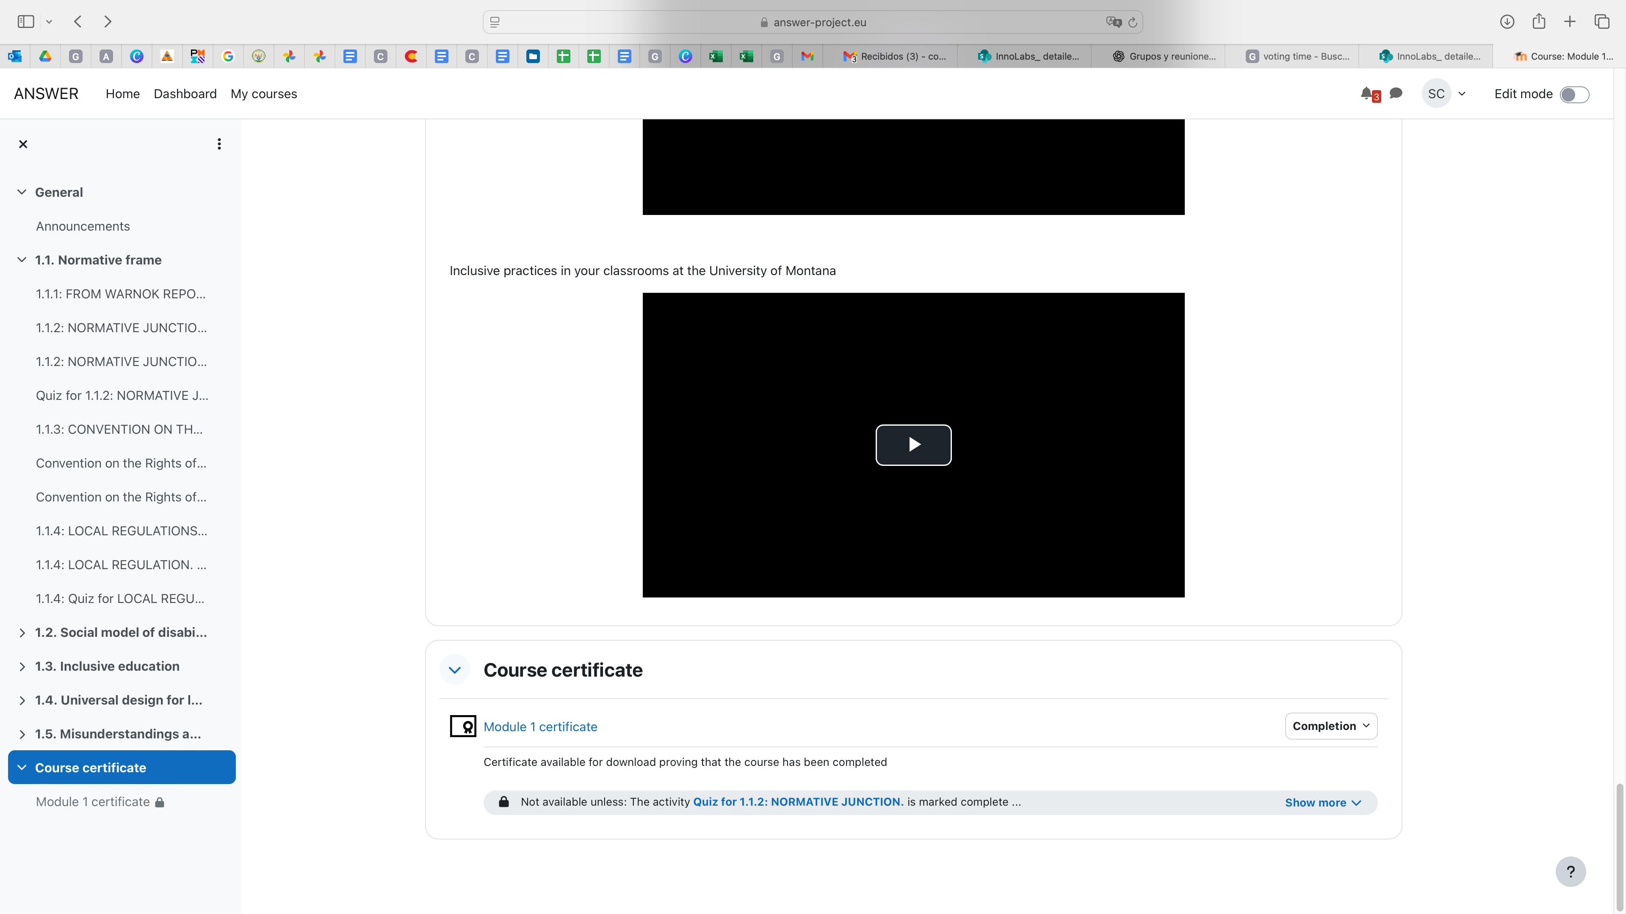The image size is (1626, 914).
Task: Click the Safari downloads icon
Action: pyautogui.click(x=1507, y=22)
